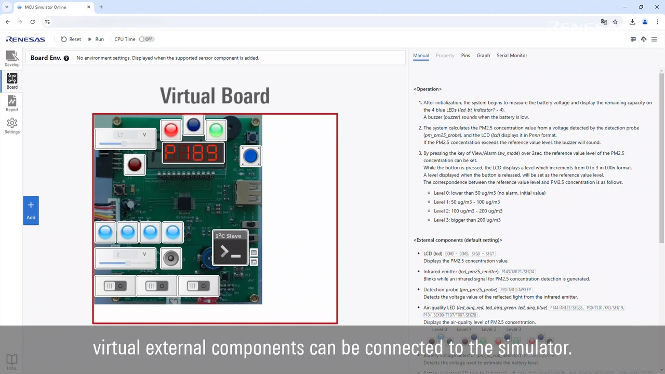The width and height of the screenshot is (665, 374).
Task: Flip the middle slide switch on board
Action: 156,286
